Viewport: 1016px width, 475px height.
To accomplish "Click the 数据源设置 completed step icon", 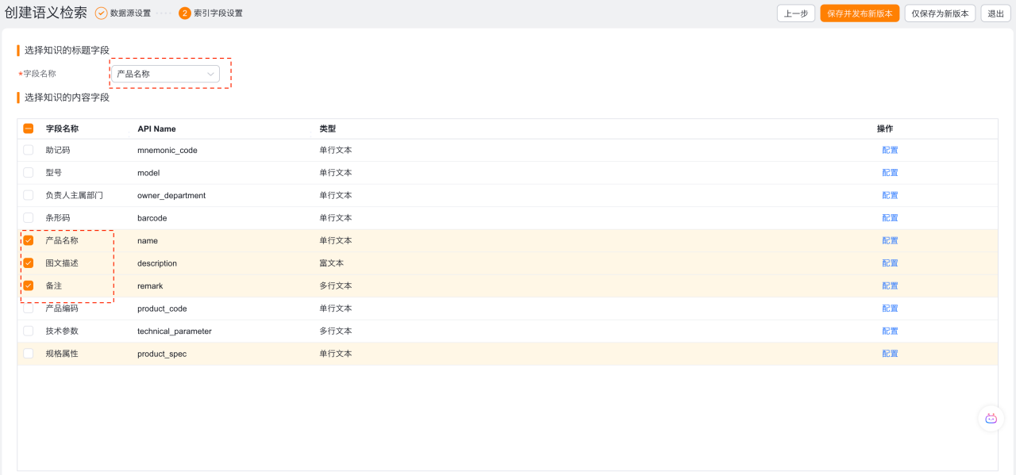I will (x=101, y=13).
